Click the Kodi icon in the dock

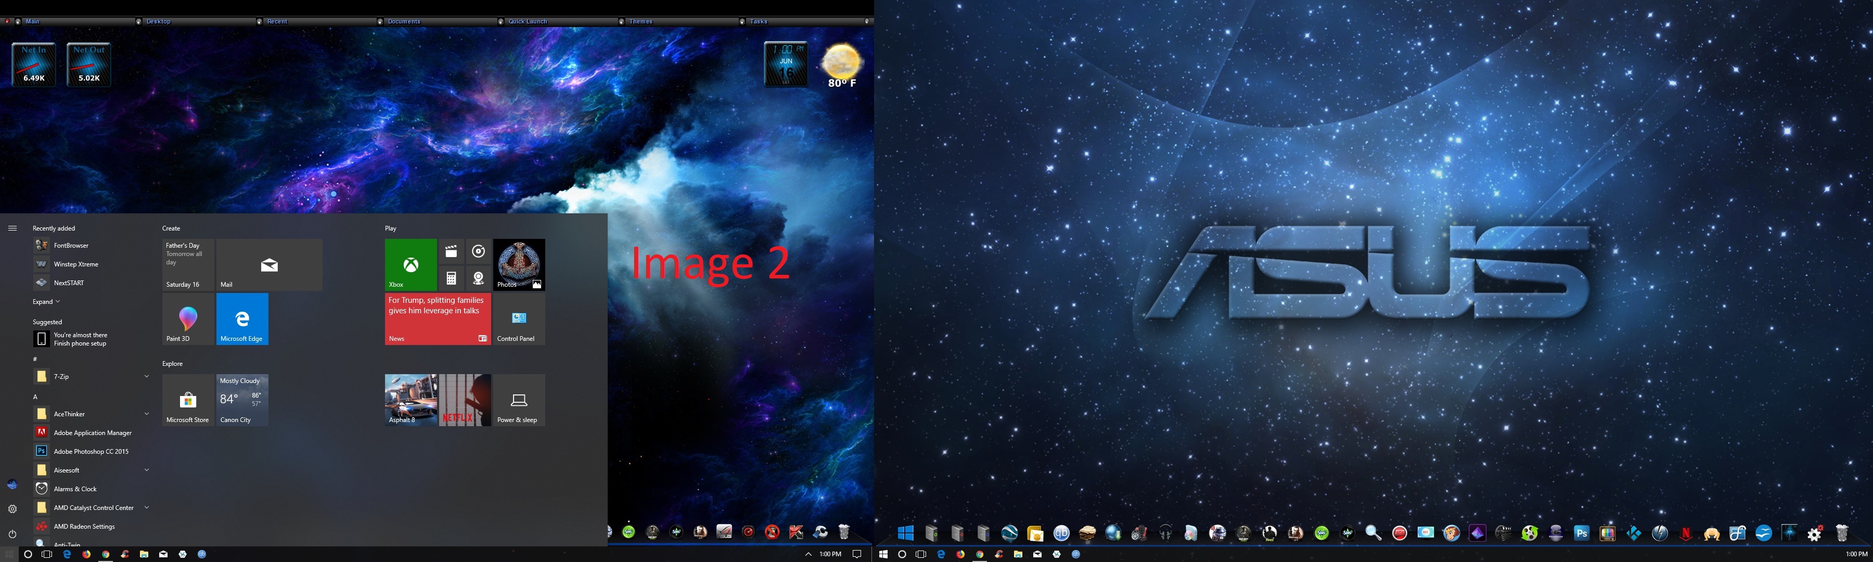click(1634, 533)
